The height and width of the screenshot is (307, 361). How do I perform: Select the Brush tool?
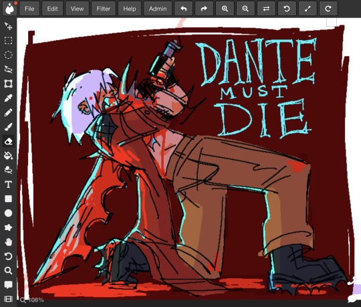click(x=8, y=126)
